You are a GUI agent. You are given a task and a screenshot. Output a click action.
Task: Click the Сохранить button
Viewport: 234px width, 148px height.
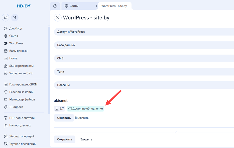click(x=65, y=139)
